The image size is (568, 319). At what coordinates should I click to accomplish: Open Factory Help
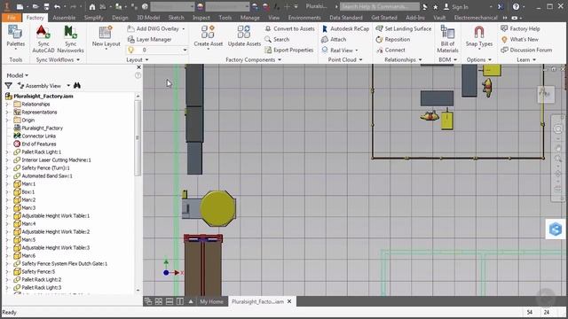520,28
